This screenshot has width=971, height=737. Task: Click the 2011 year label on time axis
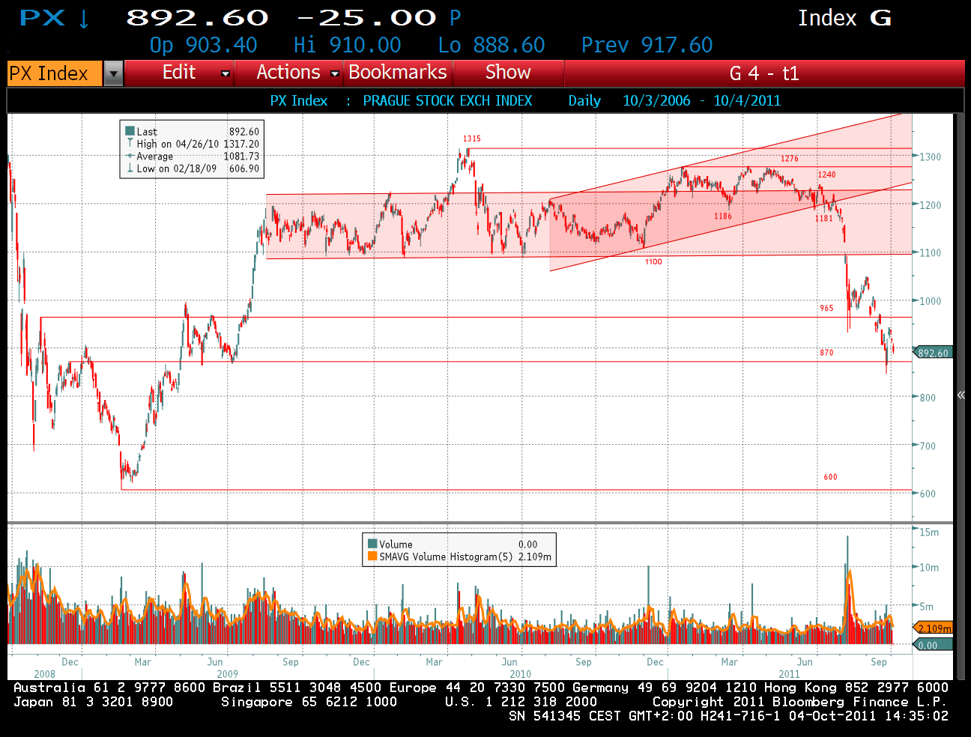point(789,674)
